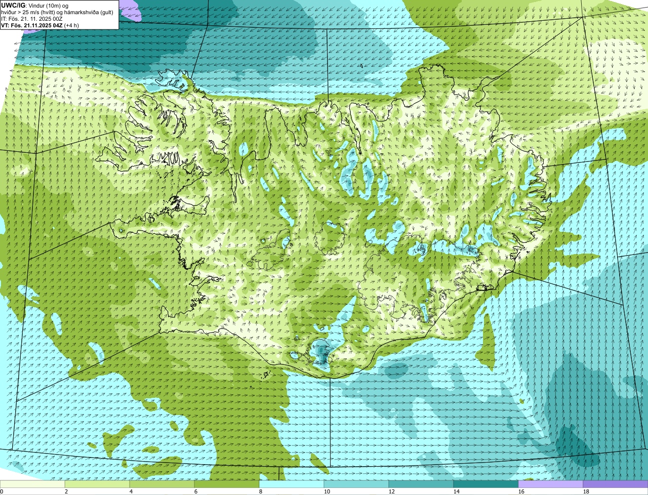Click the 14–16 m/s dark teal legend swatch
Screen dimensions: 648x495
(x=486, y=484)
